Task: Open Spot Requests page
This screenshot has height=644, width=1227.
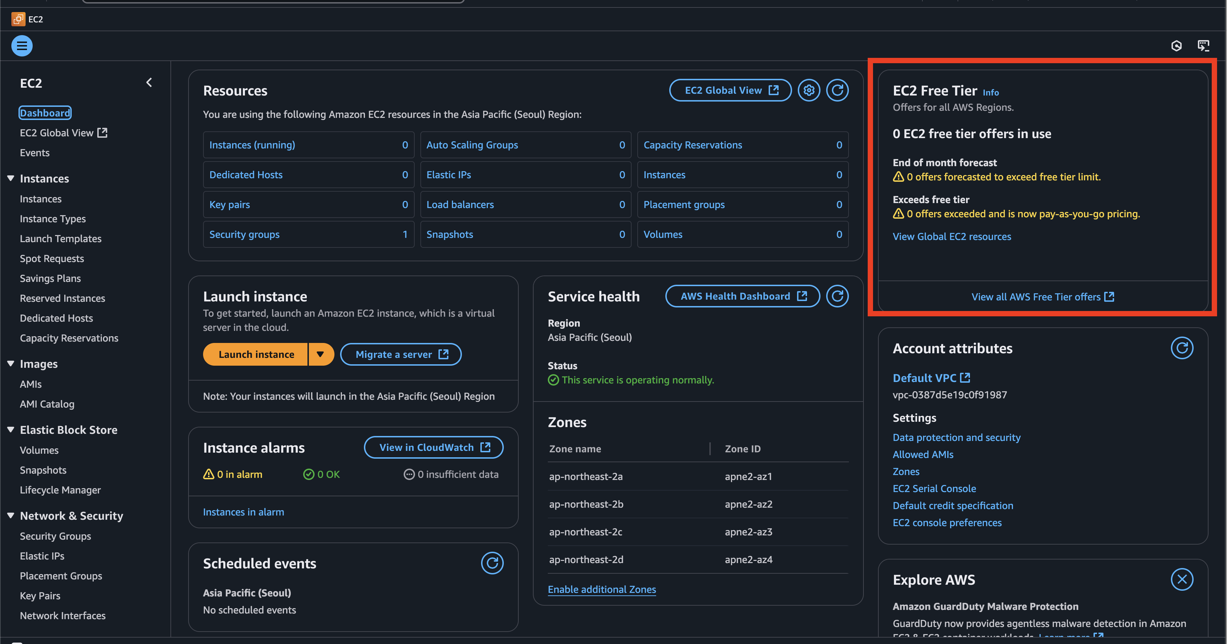Action: (x=52, y=259)
